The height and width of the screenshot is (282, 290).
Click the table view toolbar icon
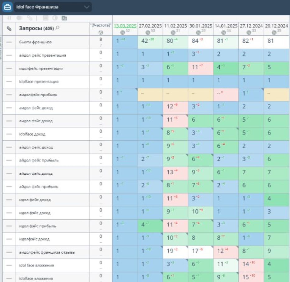[45, 18]
